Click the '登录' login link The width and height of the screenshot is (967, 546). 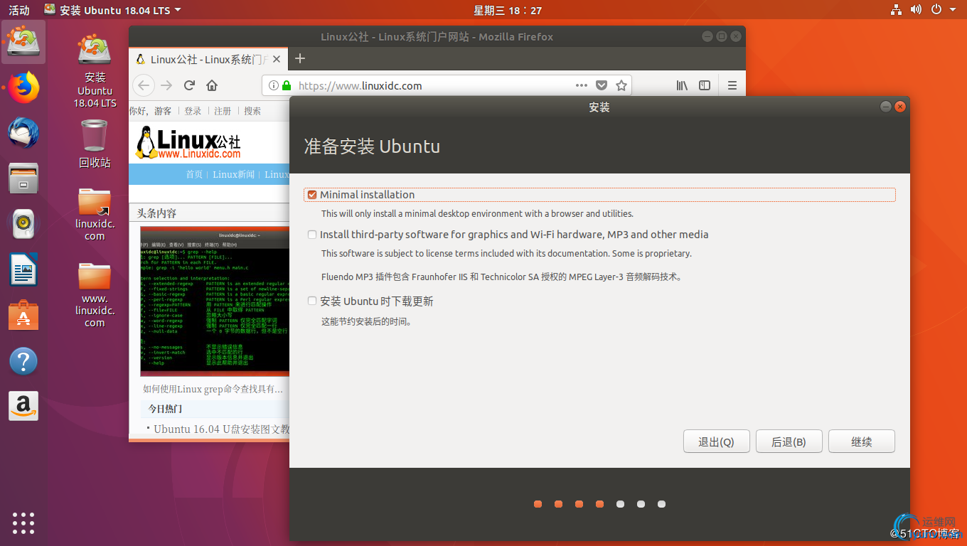tap(193, 111)
